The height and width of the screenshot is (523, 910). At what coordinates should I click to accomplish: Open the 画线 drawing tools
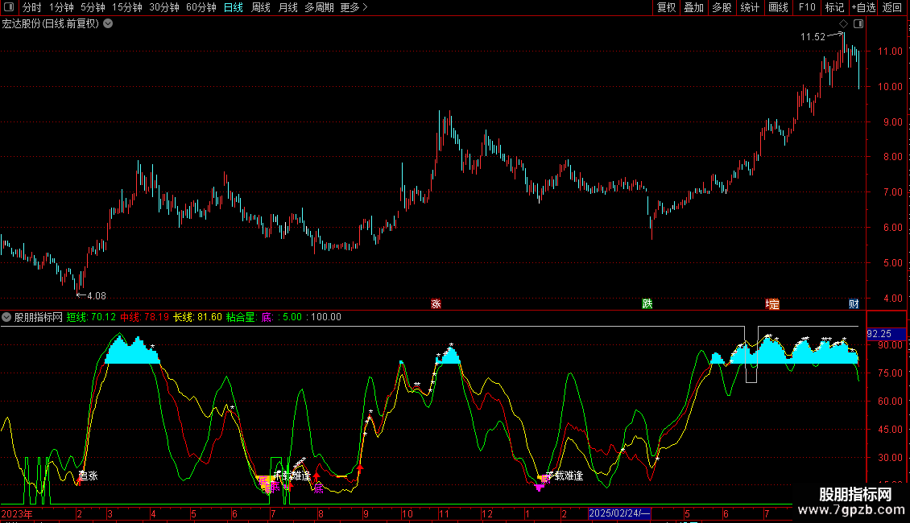click(778, 7)
